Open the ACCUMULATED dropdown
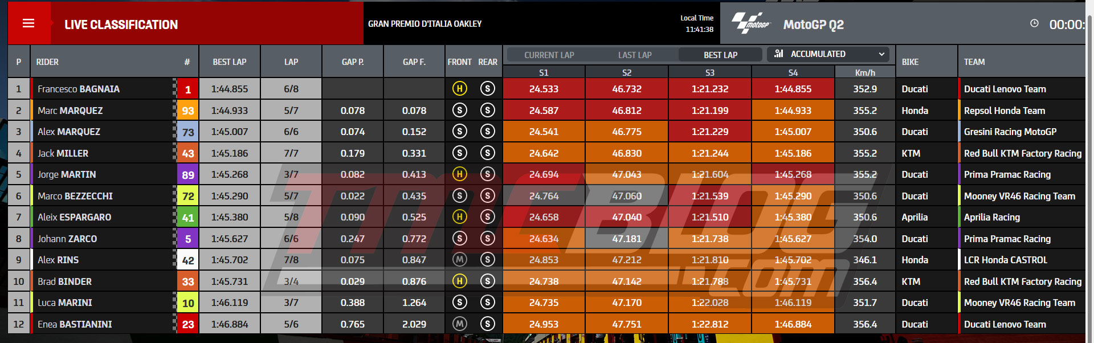 [828, 54]
